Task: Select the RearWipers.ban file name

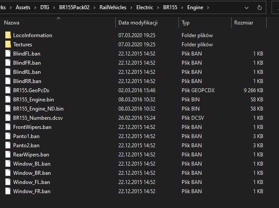Action: pos(31,155)
